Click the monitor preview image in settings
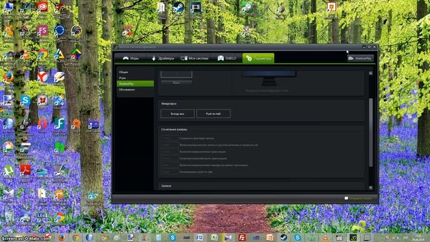 point(269,78)
